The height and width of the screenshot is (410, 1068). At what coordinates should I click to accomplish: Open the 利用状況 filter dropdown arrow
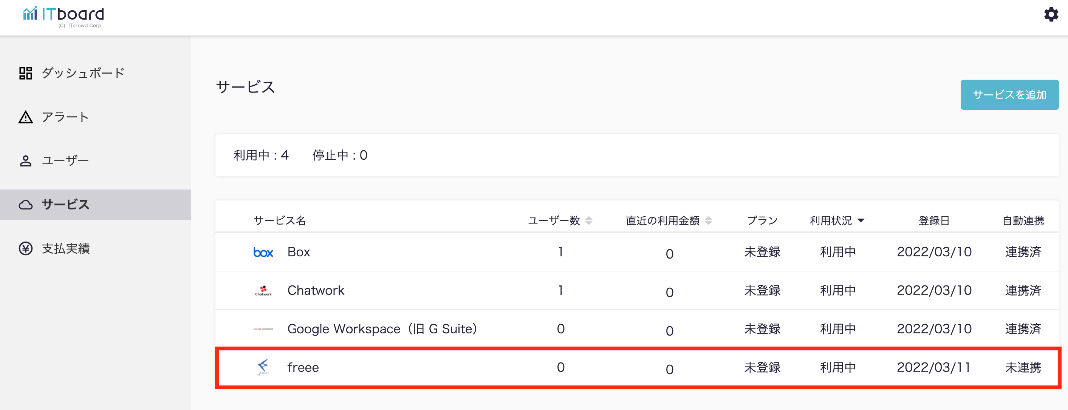[x=861, y=221]
